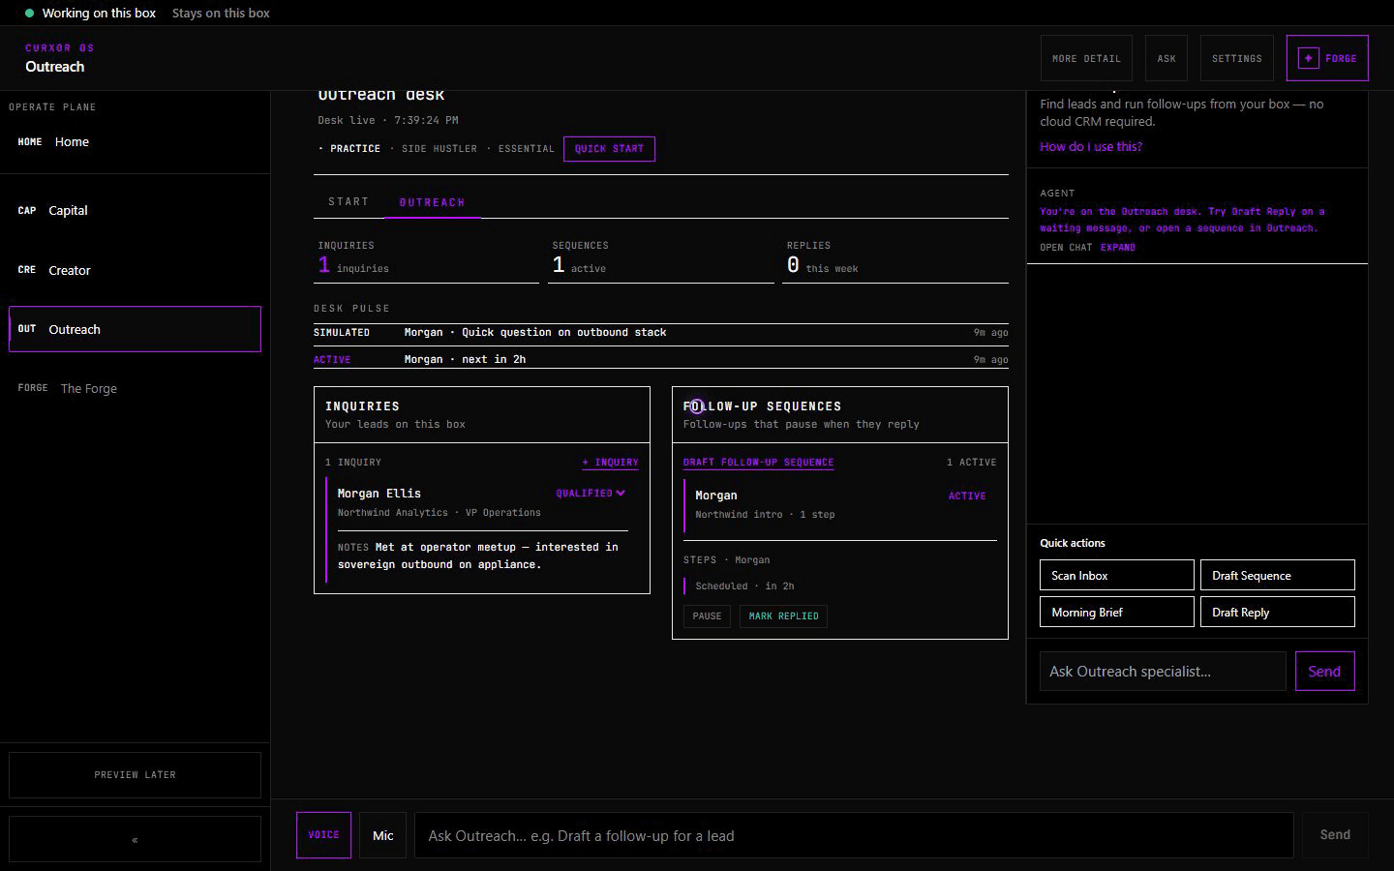Click the Draft Sequence quick action
1394x871 pixels.
(1278, 575)
